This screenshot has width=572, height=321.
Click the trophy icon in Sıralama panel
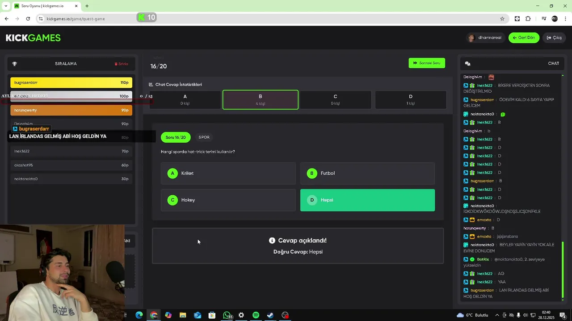[15, 64]
